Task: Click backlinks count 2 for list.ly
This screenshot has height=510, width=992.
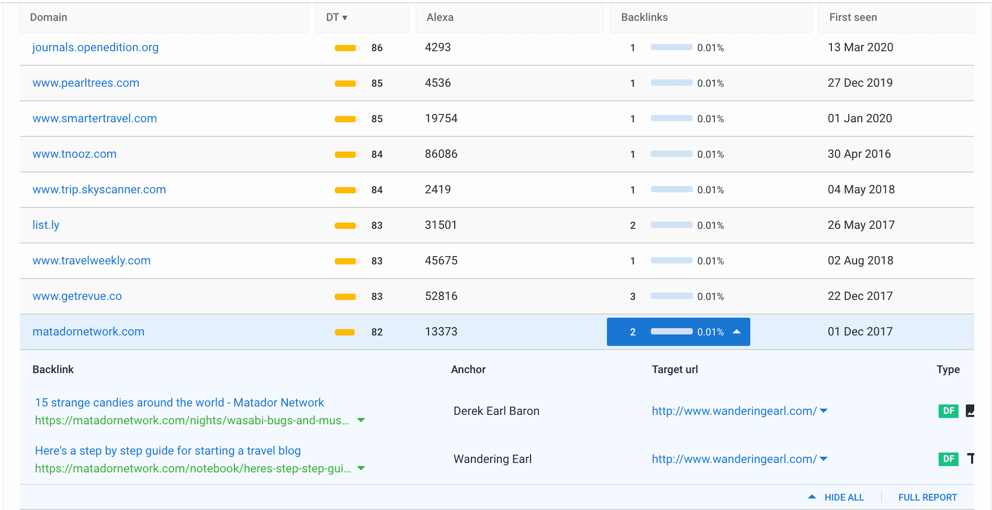Action: click(x=633, y=226)
